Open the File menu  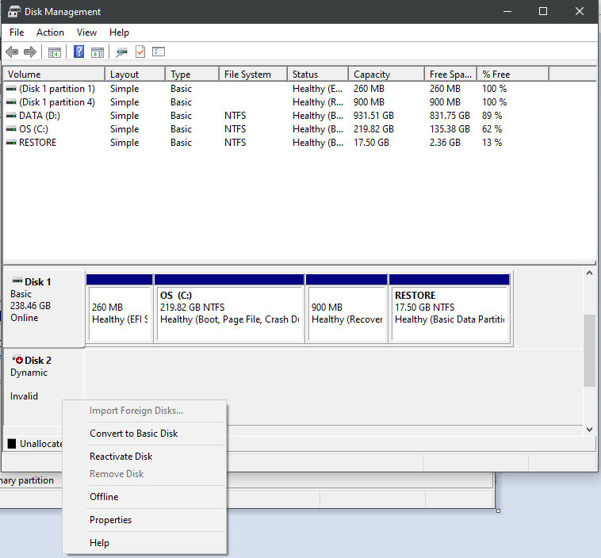point(17,32)
